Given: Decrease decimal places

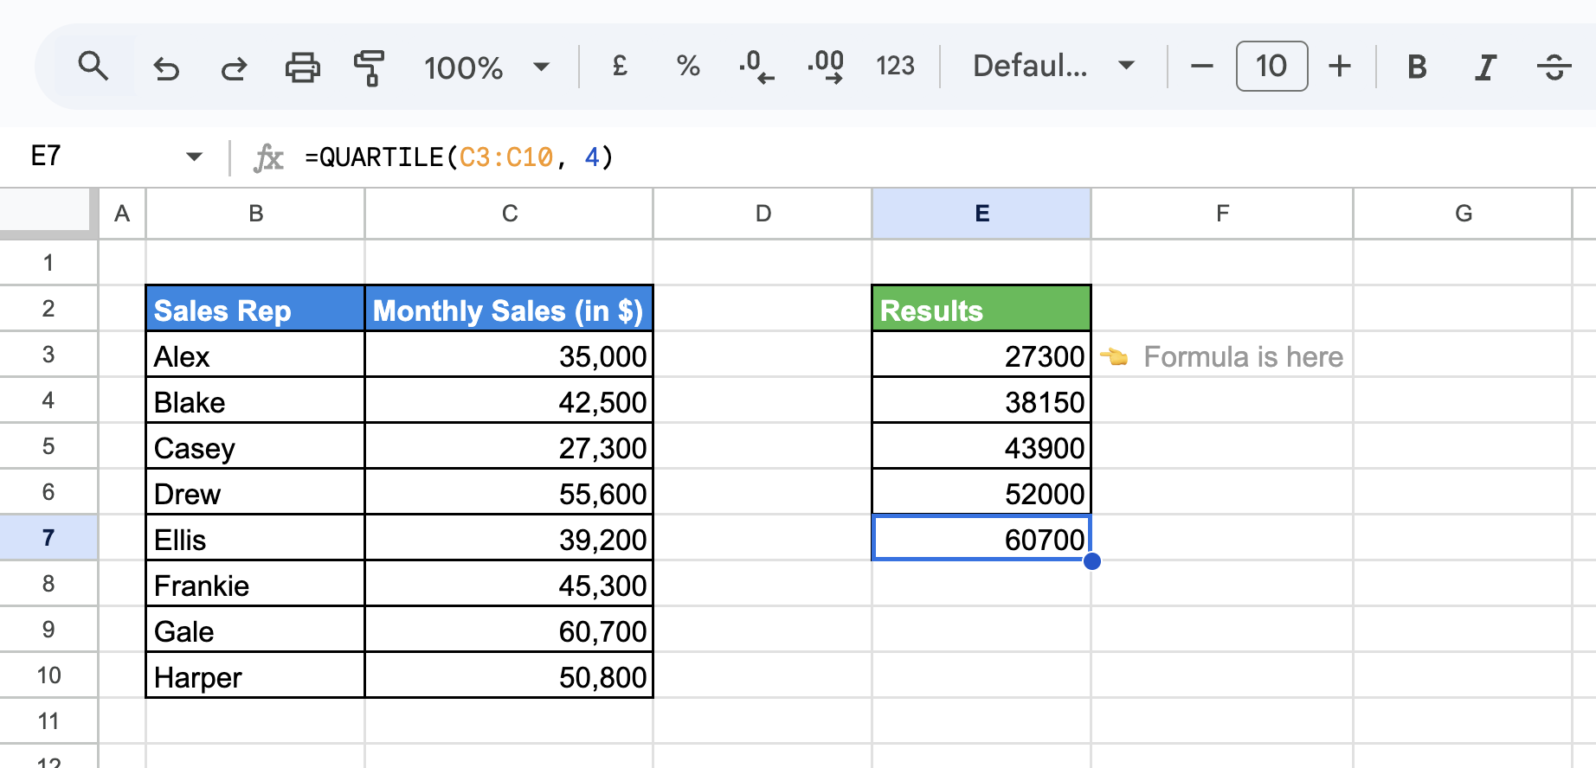Looking at the screenshot, I should [756, 67].
